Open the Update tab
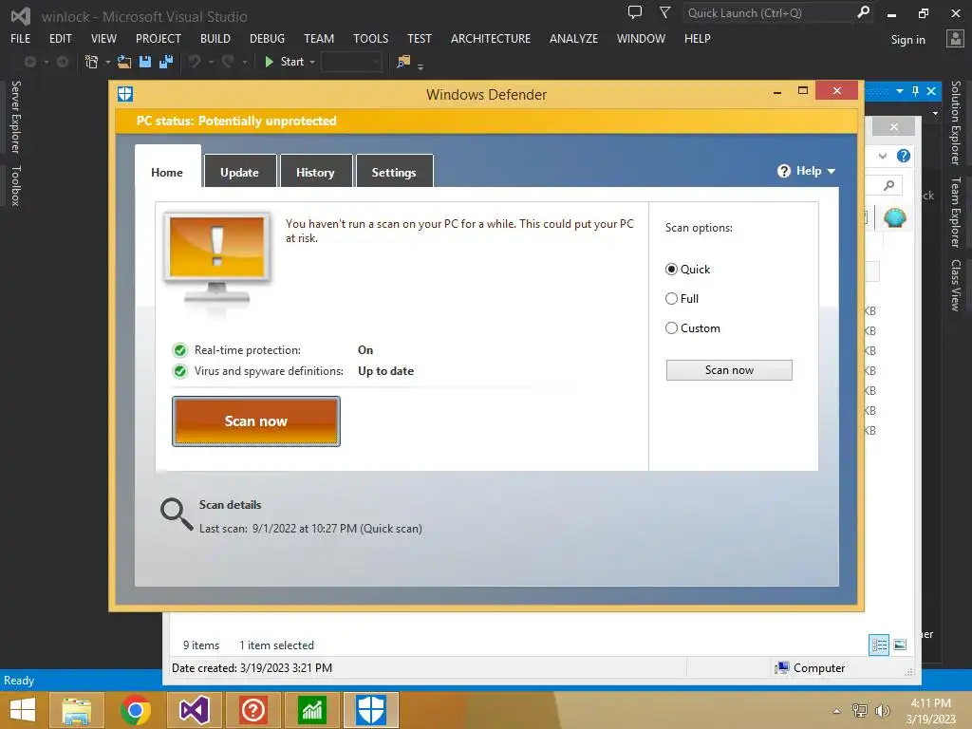Screen dimensions: 972x729 coord(239,172)
